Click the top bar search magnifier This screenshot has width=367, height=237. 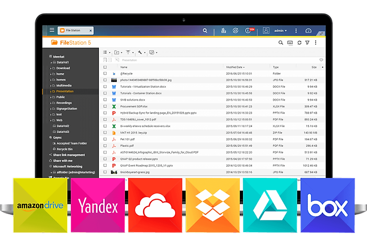click(x=205, y=31)
